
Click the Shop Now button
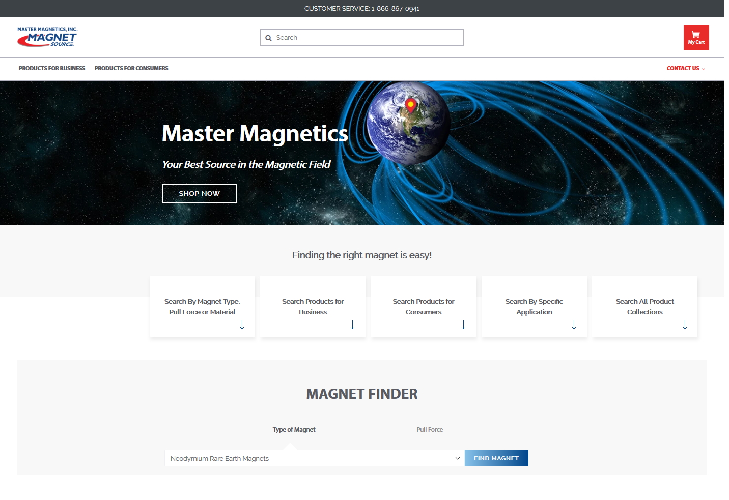coord(199,193)
